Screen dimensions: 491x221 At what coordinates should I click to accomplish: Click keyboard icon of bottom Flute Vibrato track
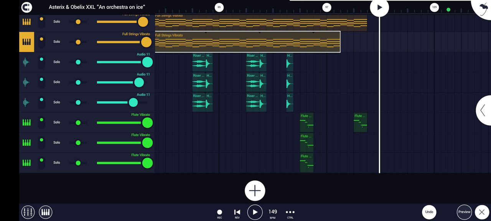point(26,163)
